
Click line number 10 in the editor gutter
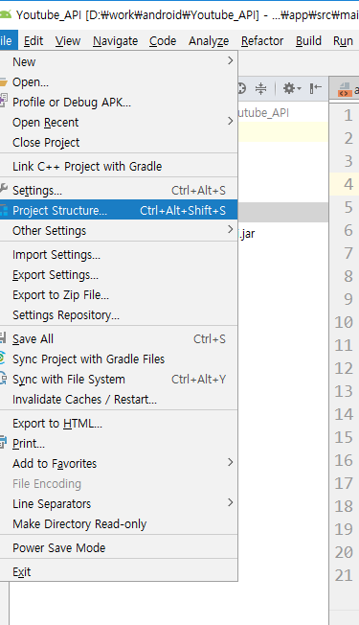[x=344, y=322]
